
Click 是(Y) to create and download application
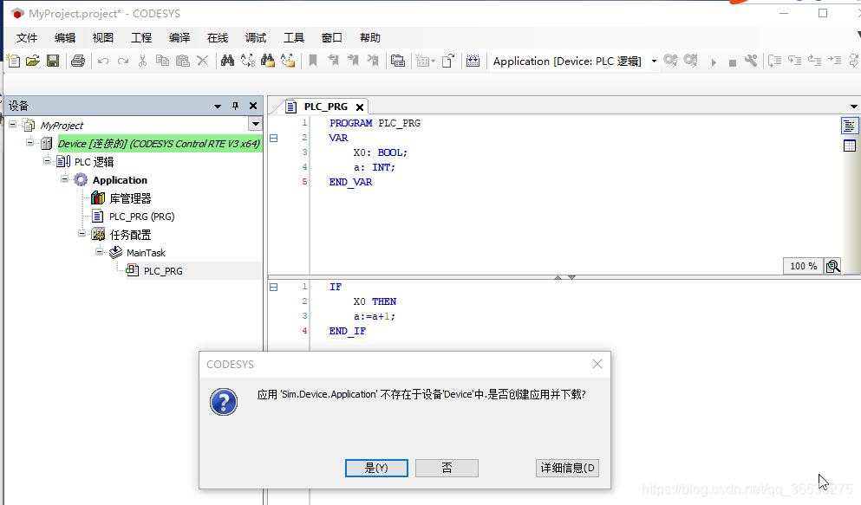pos(376,468)
